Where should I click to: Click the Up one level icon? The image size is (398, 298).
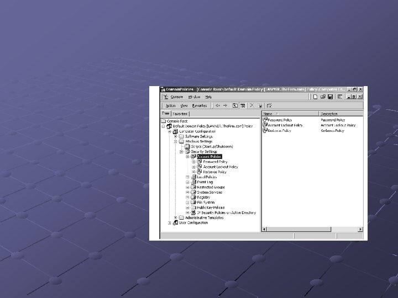pos(235,105)
